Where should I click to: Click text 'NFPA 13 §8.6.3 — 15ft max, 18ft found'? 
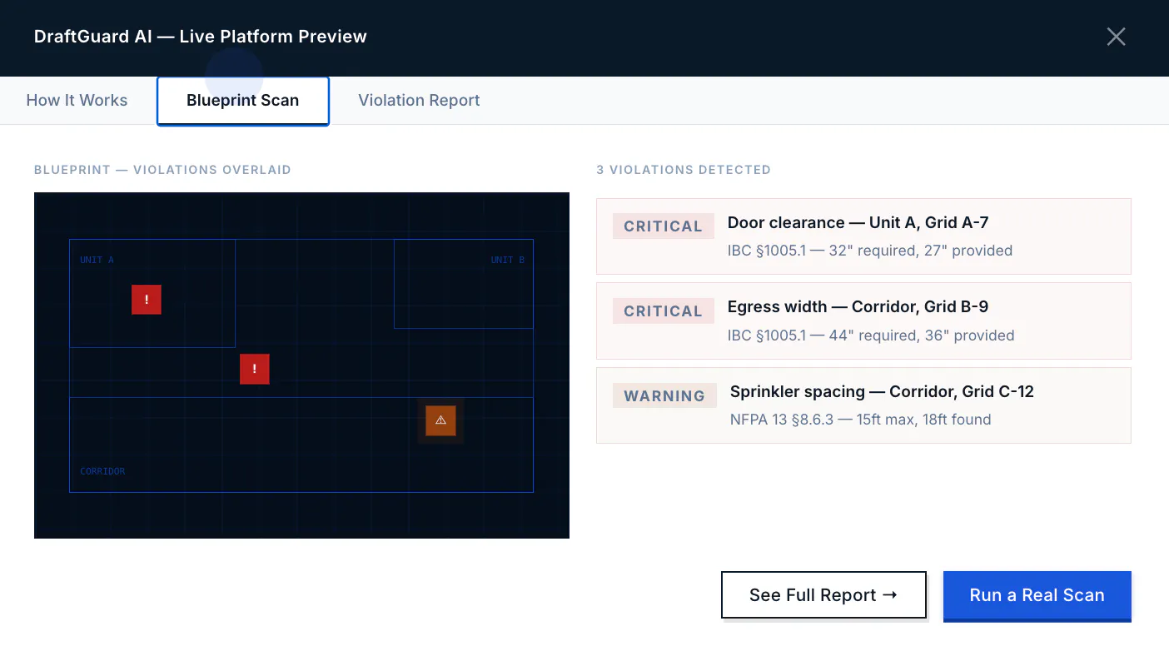click(x=860, y=420)
